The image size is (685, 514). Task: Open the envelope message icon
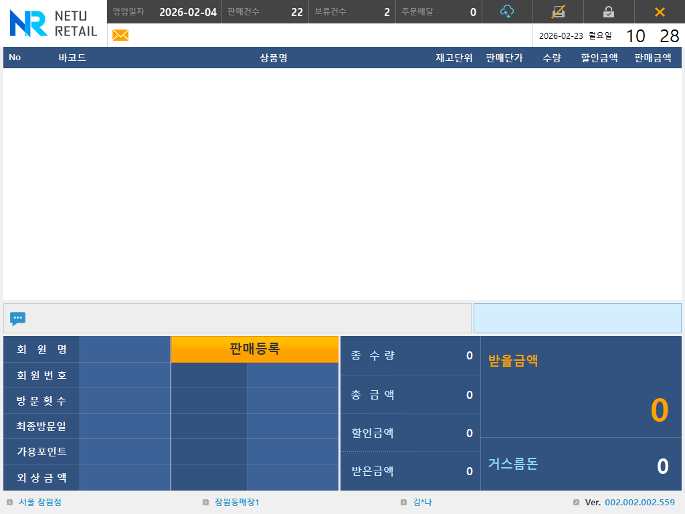(120, 35)
